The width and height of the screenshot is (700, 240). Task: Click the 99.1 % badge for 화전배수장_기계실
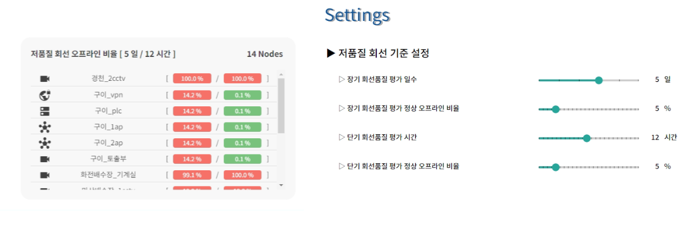point(192,174)
